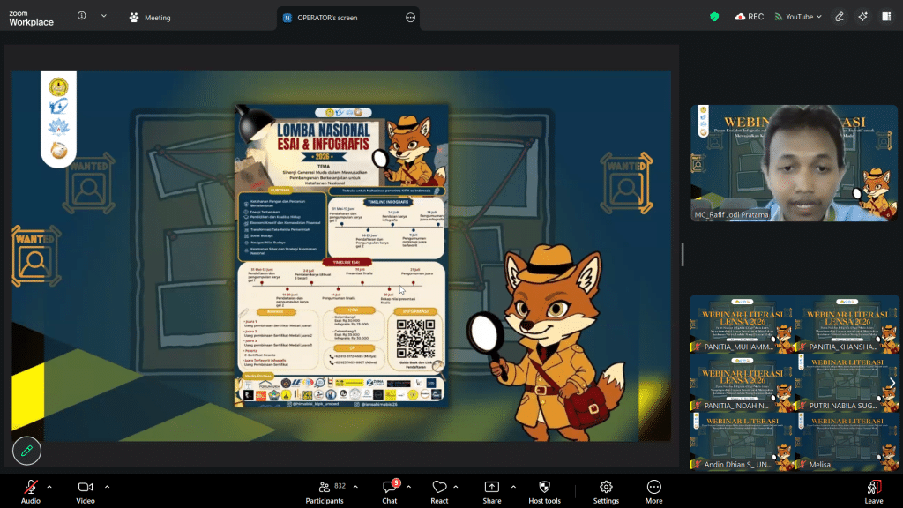Click the top-bar annotate pen icon
The image size is (903, 508).
(x=840, y=17)
